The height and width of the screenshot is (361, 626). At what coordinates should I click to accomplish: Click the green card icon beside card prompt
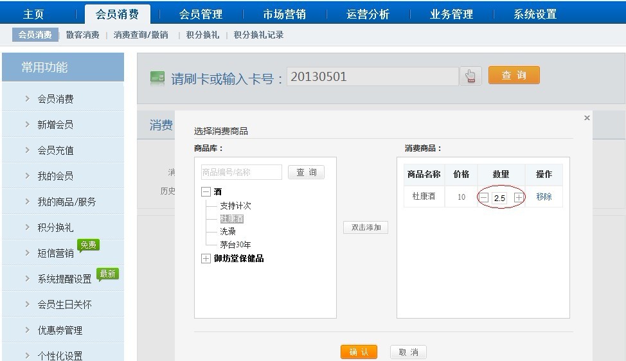coord(157,78)
